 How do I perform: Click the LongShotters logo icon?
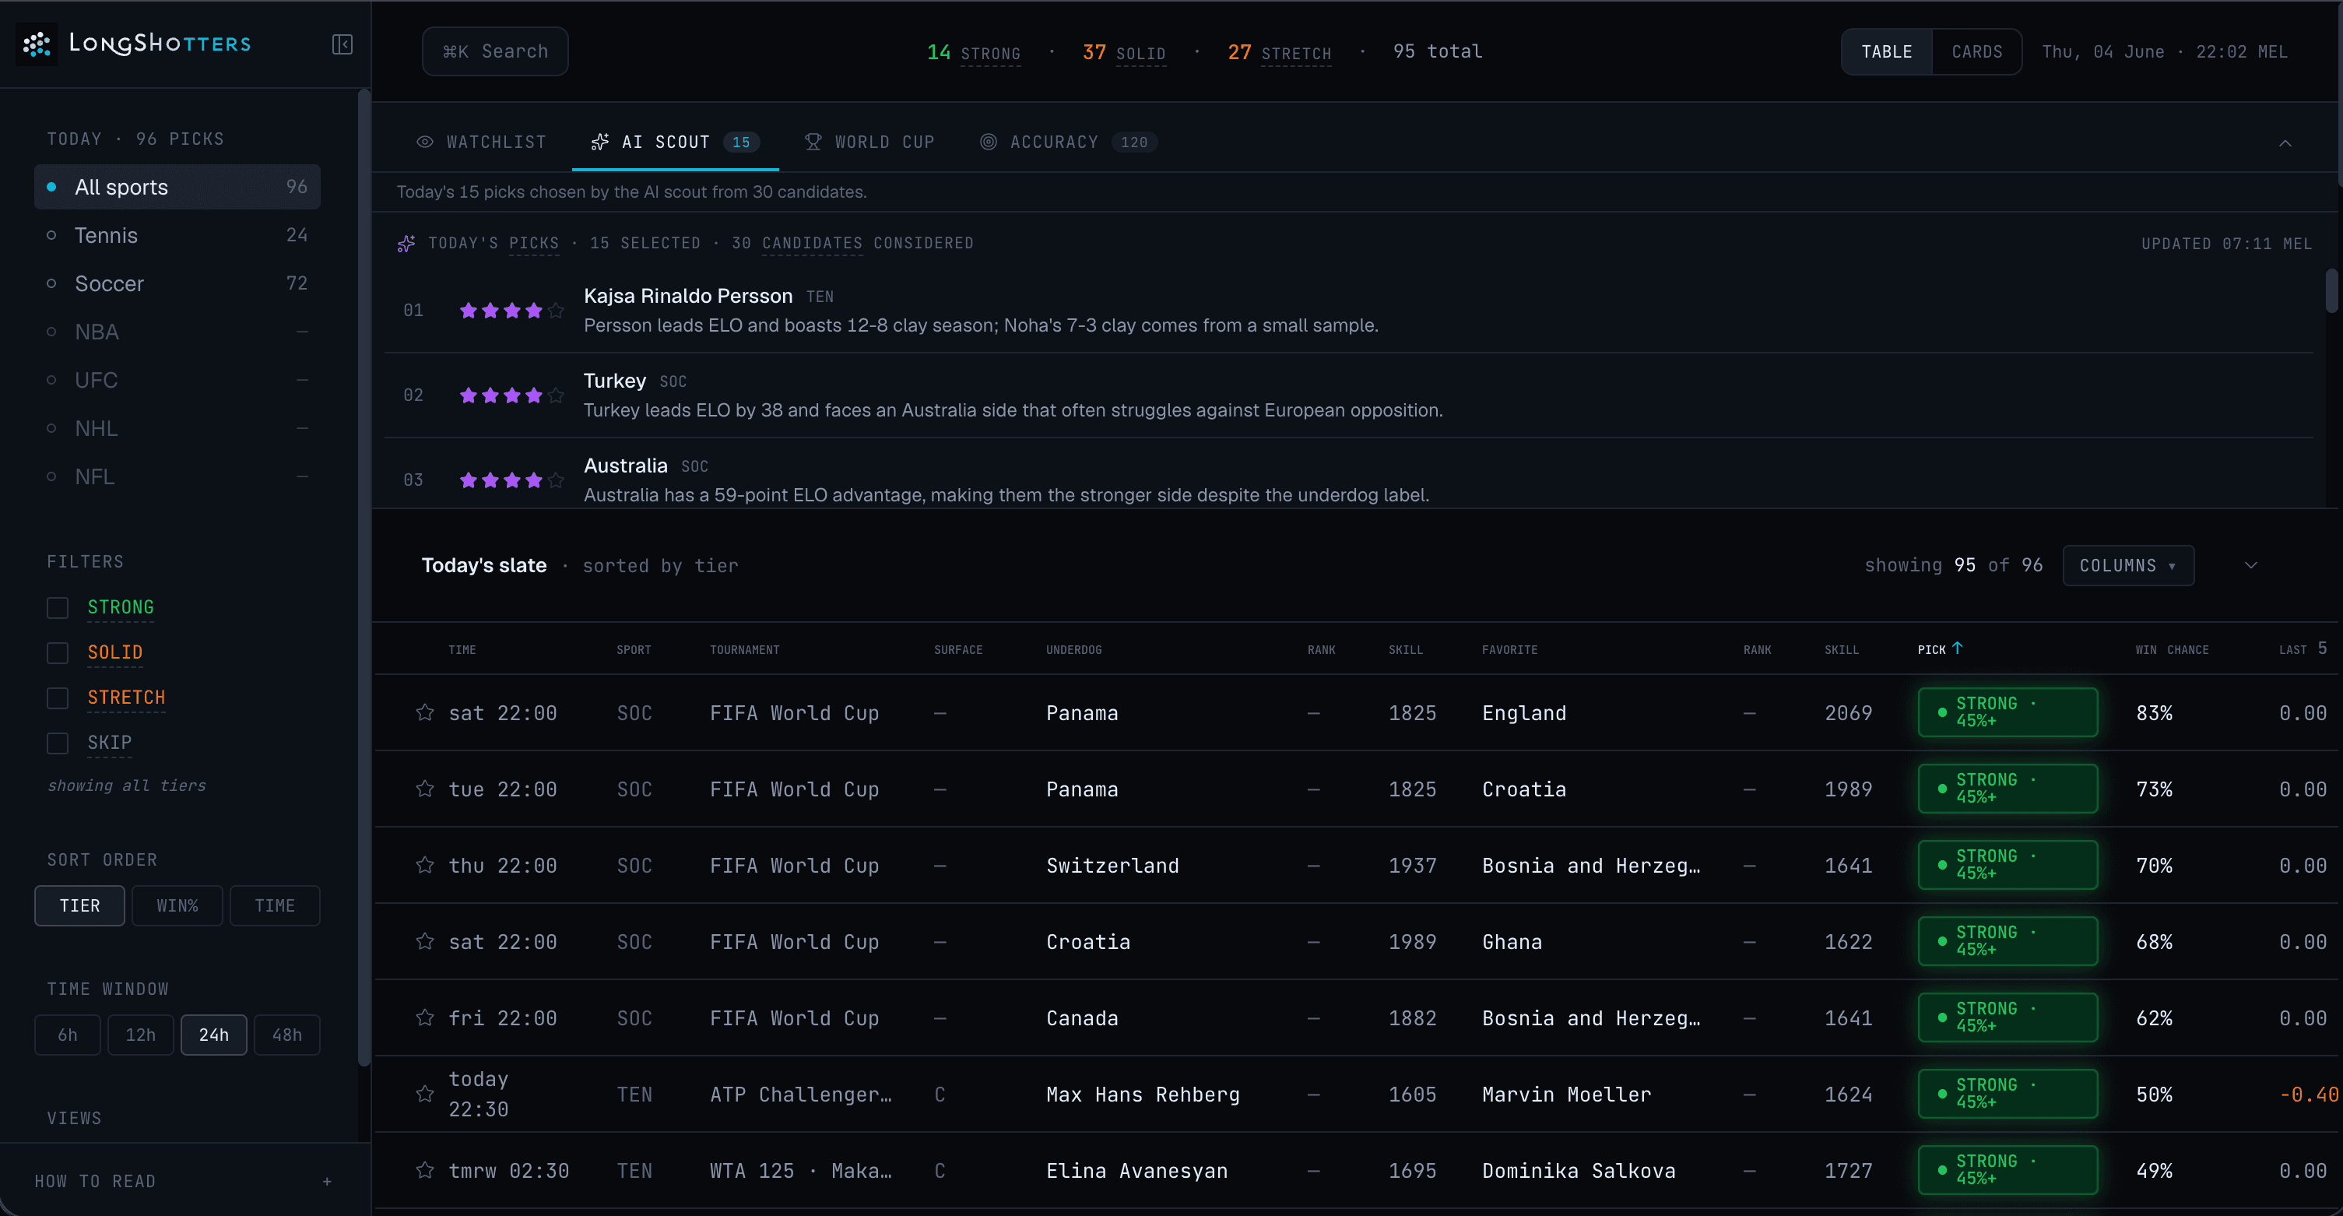click(x=37, y=44)
